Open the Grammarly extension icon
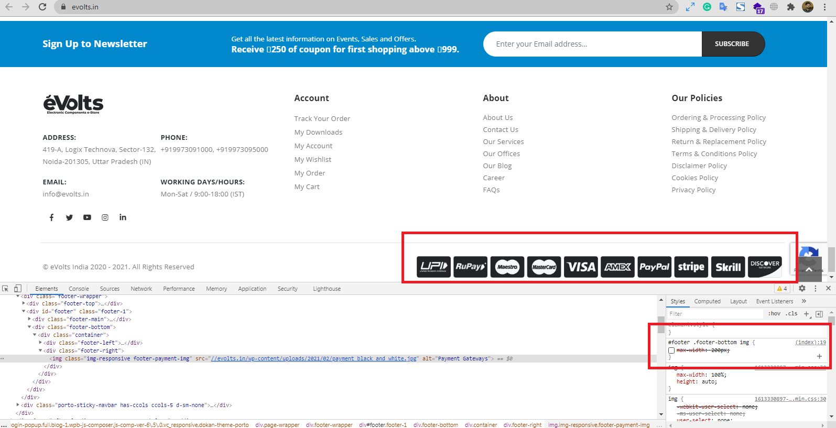This screenshot has width=836, height=428. [707, 7]
